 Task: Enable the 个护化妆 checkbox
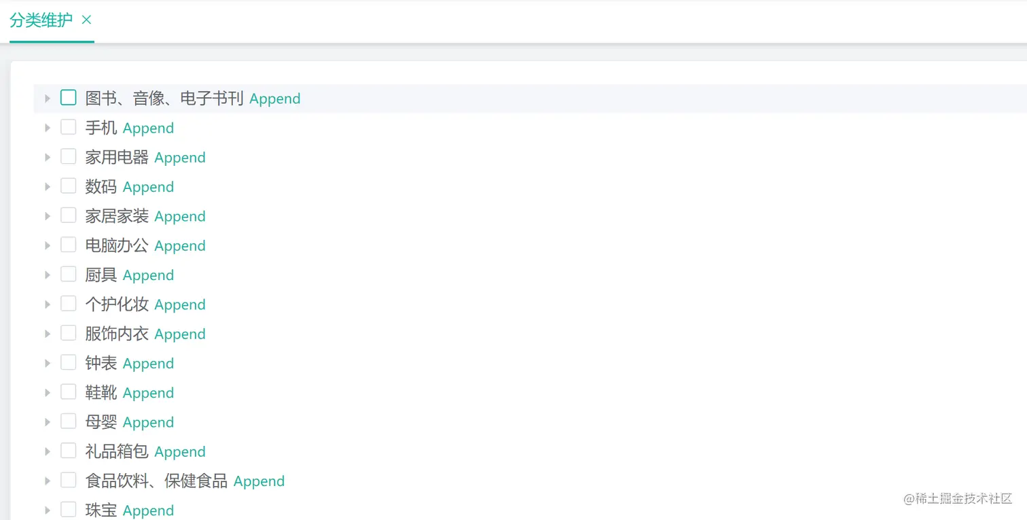(69, 304)
